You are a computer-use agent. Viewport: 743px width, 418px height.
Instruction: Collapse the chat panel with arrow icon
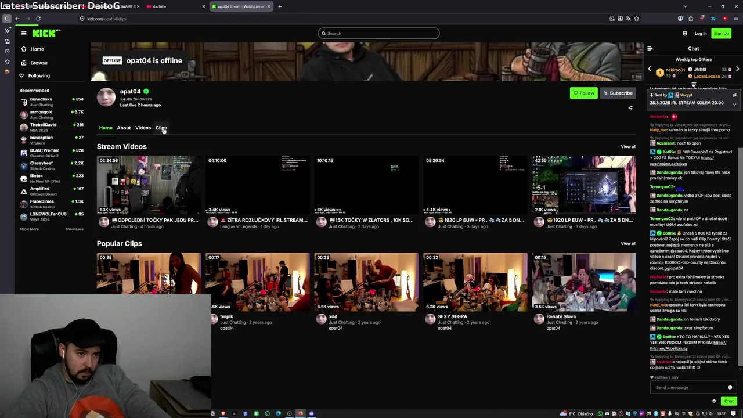pos(650,49)
